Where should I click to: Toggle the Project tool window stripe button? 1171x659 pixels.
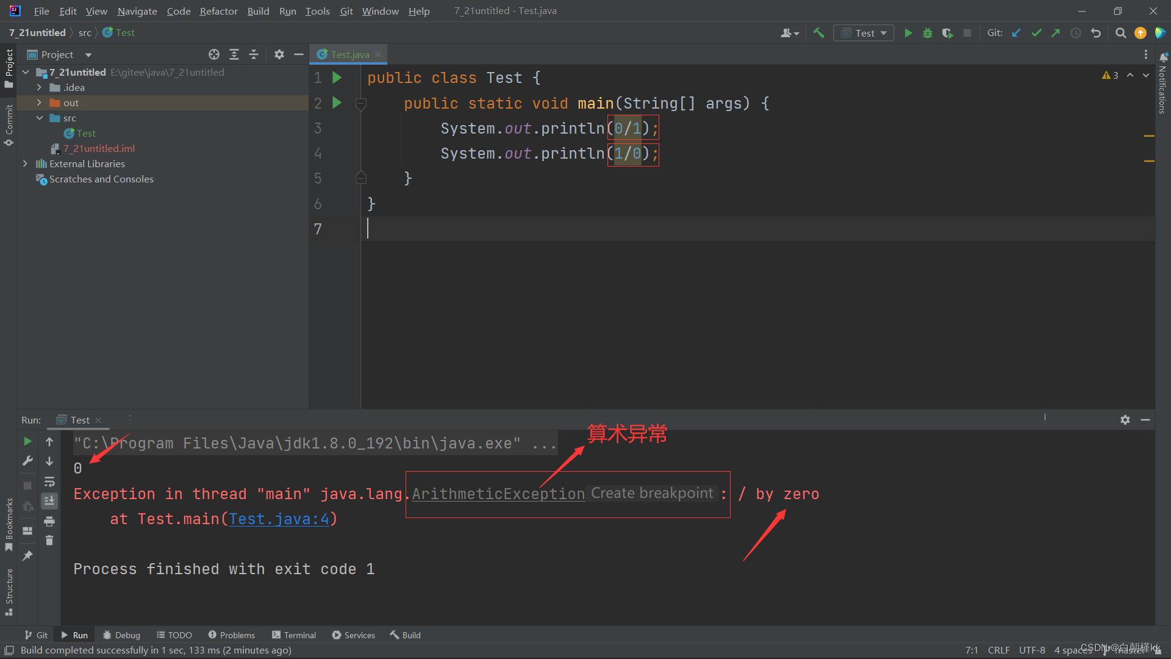click(x=9, y=68)
